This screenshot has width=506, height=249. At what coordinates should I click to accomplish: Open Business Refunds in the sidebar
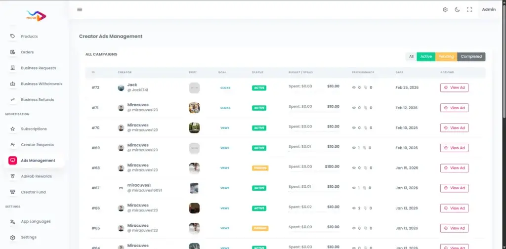point(38,100)
